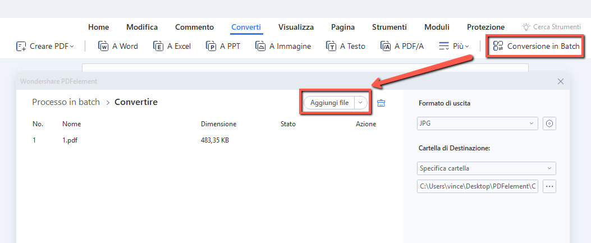Image resolution: width=591 pixels, height=243 pixels.
Task: Expand the Più menu
Action: click(454, 47)
